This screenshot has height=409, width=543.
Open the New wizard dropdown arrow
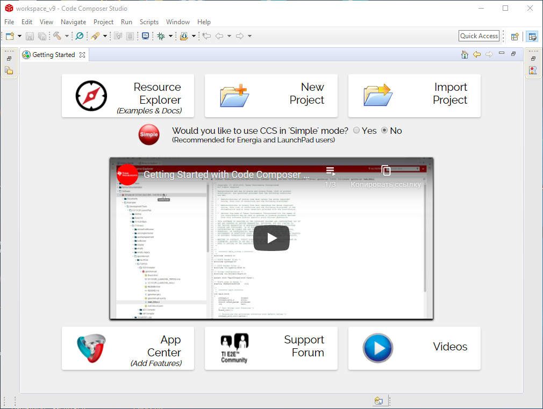[19, 36]
